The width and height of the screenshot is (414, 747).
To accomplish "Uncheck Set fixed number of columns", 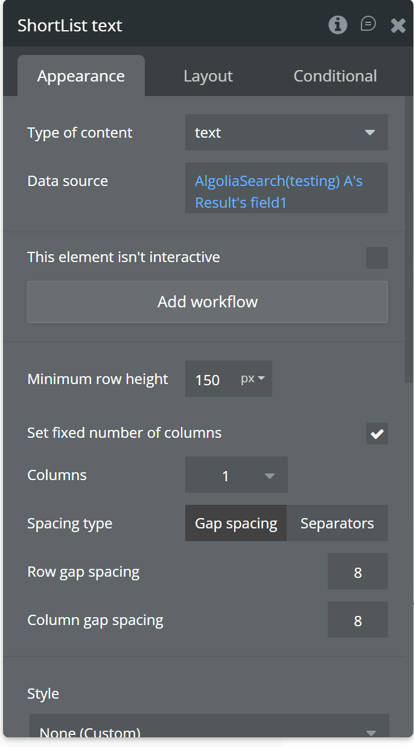I will [x=377, y=434].
